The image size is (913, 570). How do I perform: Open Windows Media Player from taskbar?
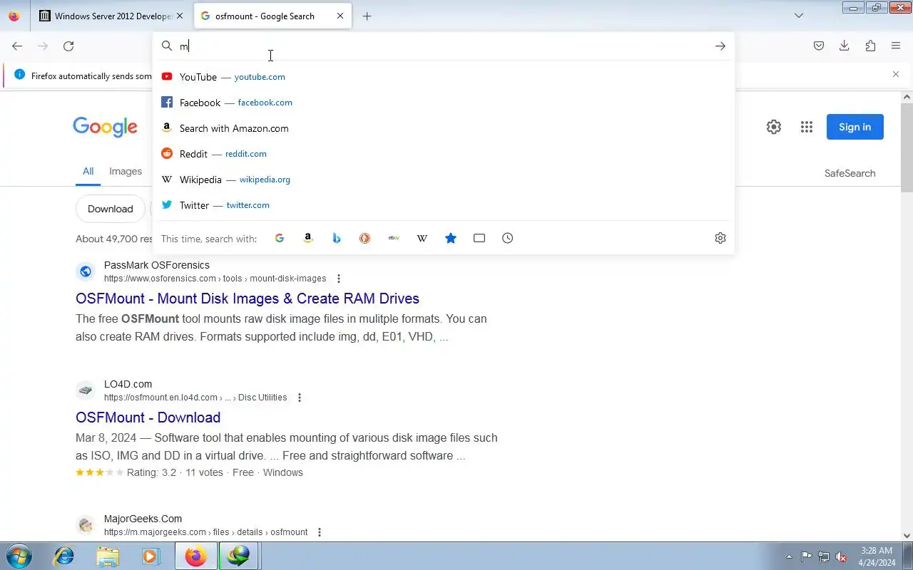click(x=151, y=556)
